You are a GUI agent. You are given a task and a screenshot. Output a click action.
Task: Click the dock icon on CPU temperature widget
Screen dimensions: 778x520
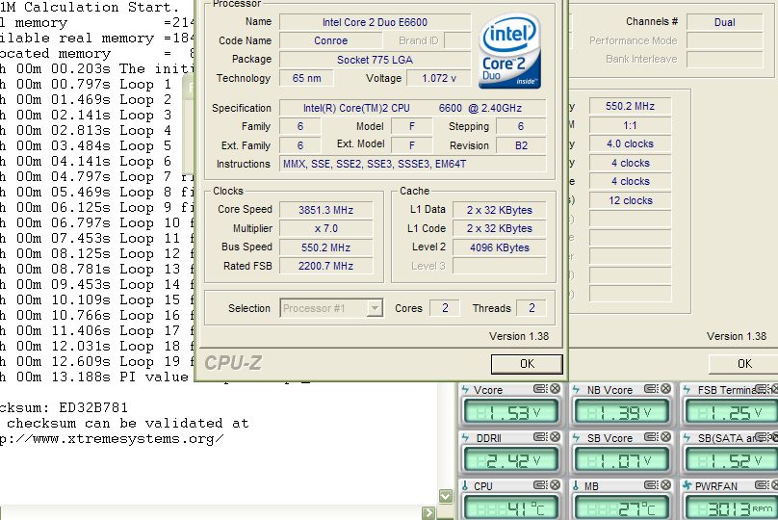(540, 484)
